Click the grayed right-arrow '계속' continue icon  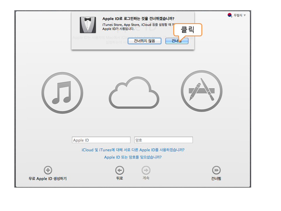pyautogui.click(x=146, y=170)
